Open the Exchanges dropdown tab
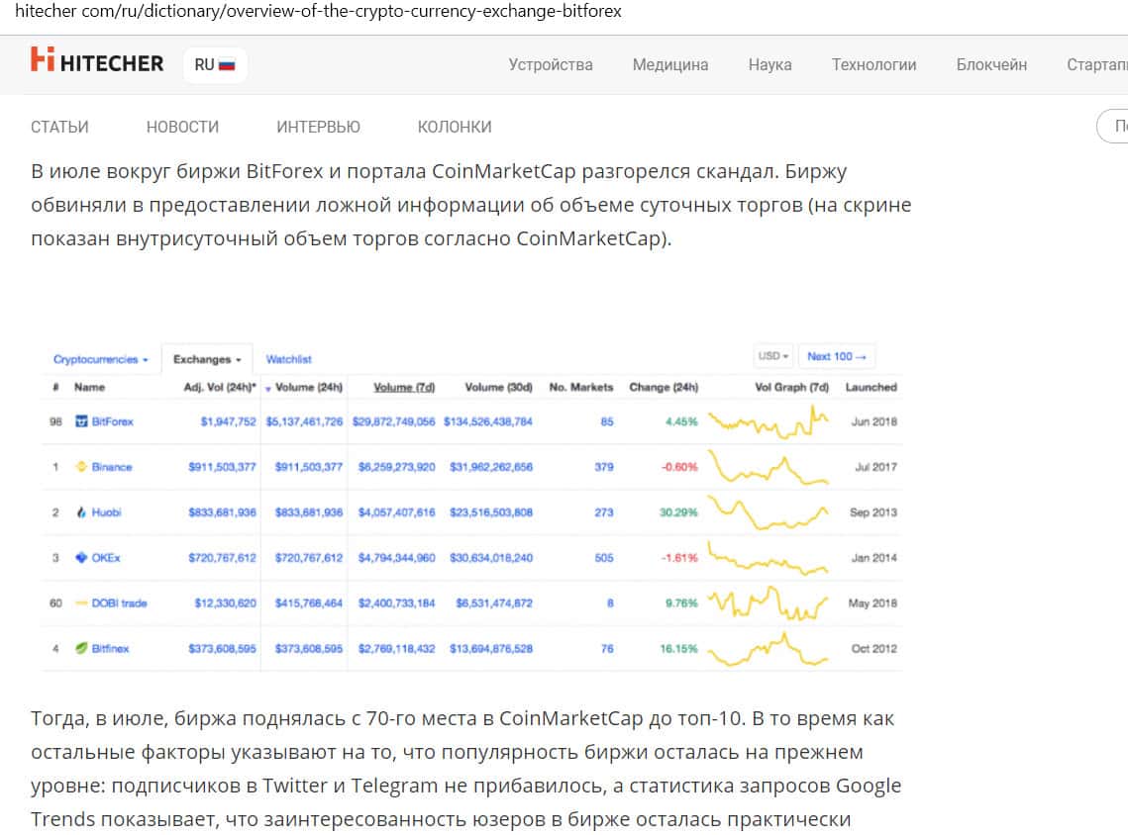1128x835 pixels. 207,359
